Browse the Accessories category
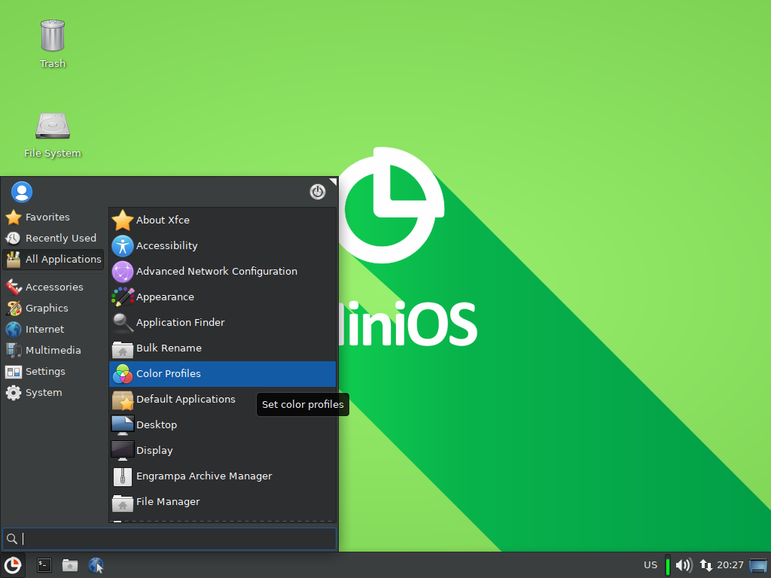 coord(53,287)
